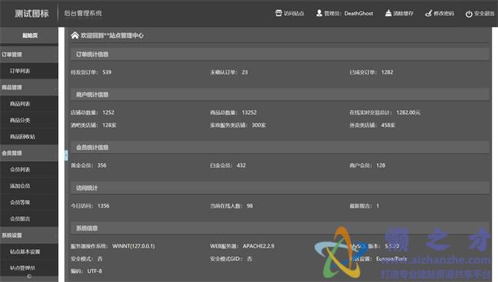Click the transaction total 1282.00元
The image size is (498, 282).
(408, 113)
